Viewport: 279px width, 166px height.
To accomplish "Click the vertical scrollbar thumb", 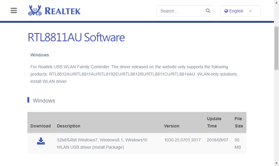I will pos(276,48).
